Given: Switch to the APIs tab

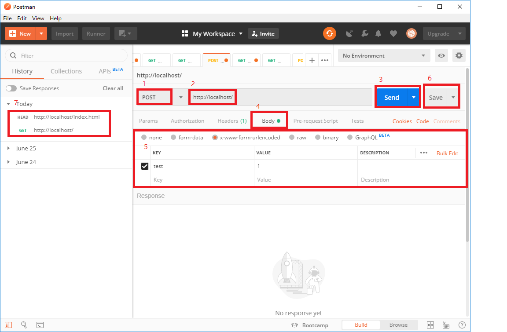Looking at the screenshot, I should pyautogui.click(x=111, y=71).
